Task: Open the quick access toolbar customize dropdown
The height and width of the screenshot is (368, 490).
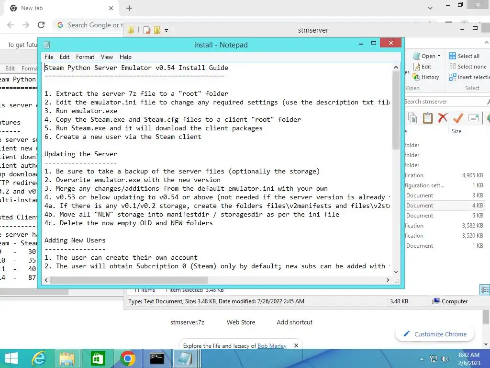Action: click(166, 30)
